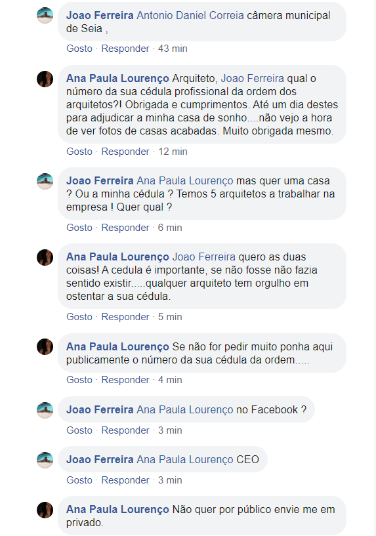Screen dimensions: 376x536
Task: Open Joao Ferreira's avatar on Seia comment
Action: pyautogui.click(x=45, y=15)
